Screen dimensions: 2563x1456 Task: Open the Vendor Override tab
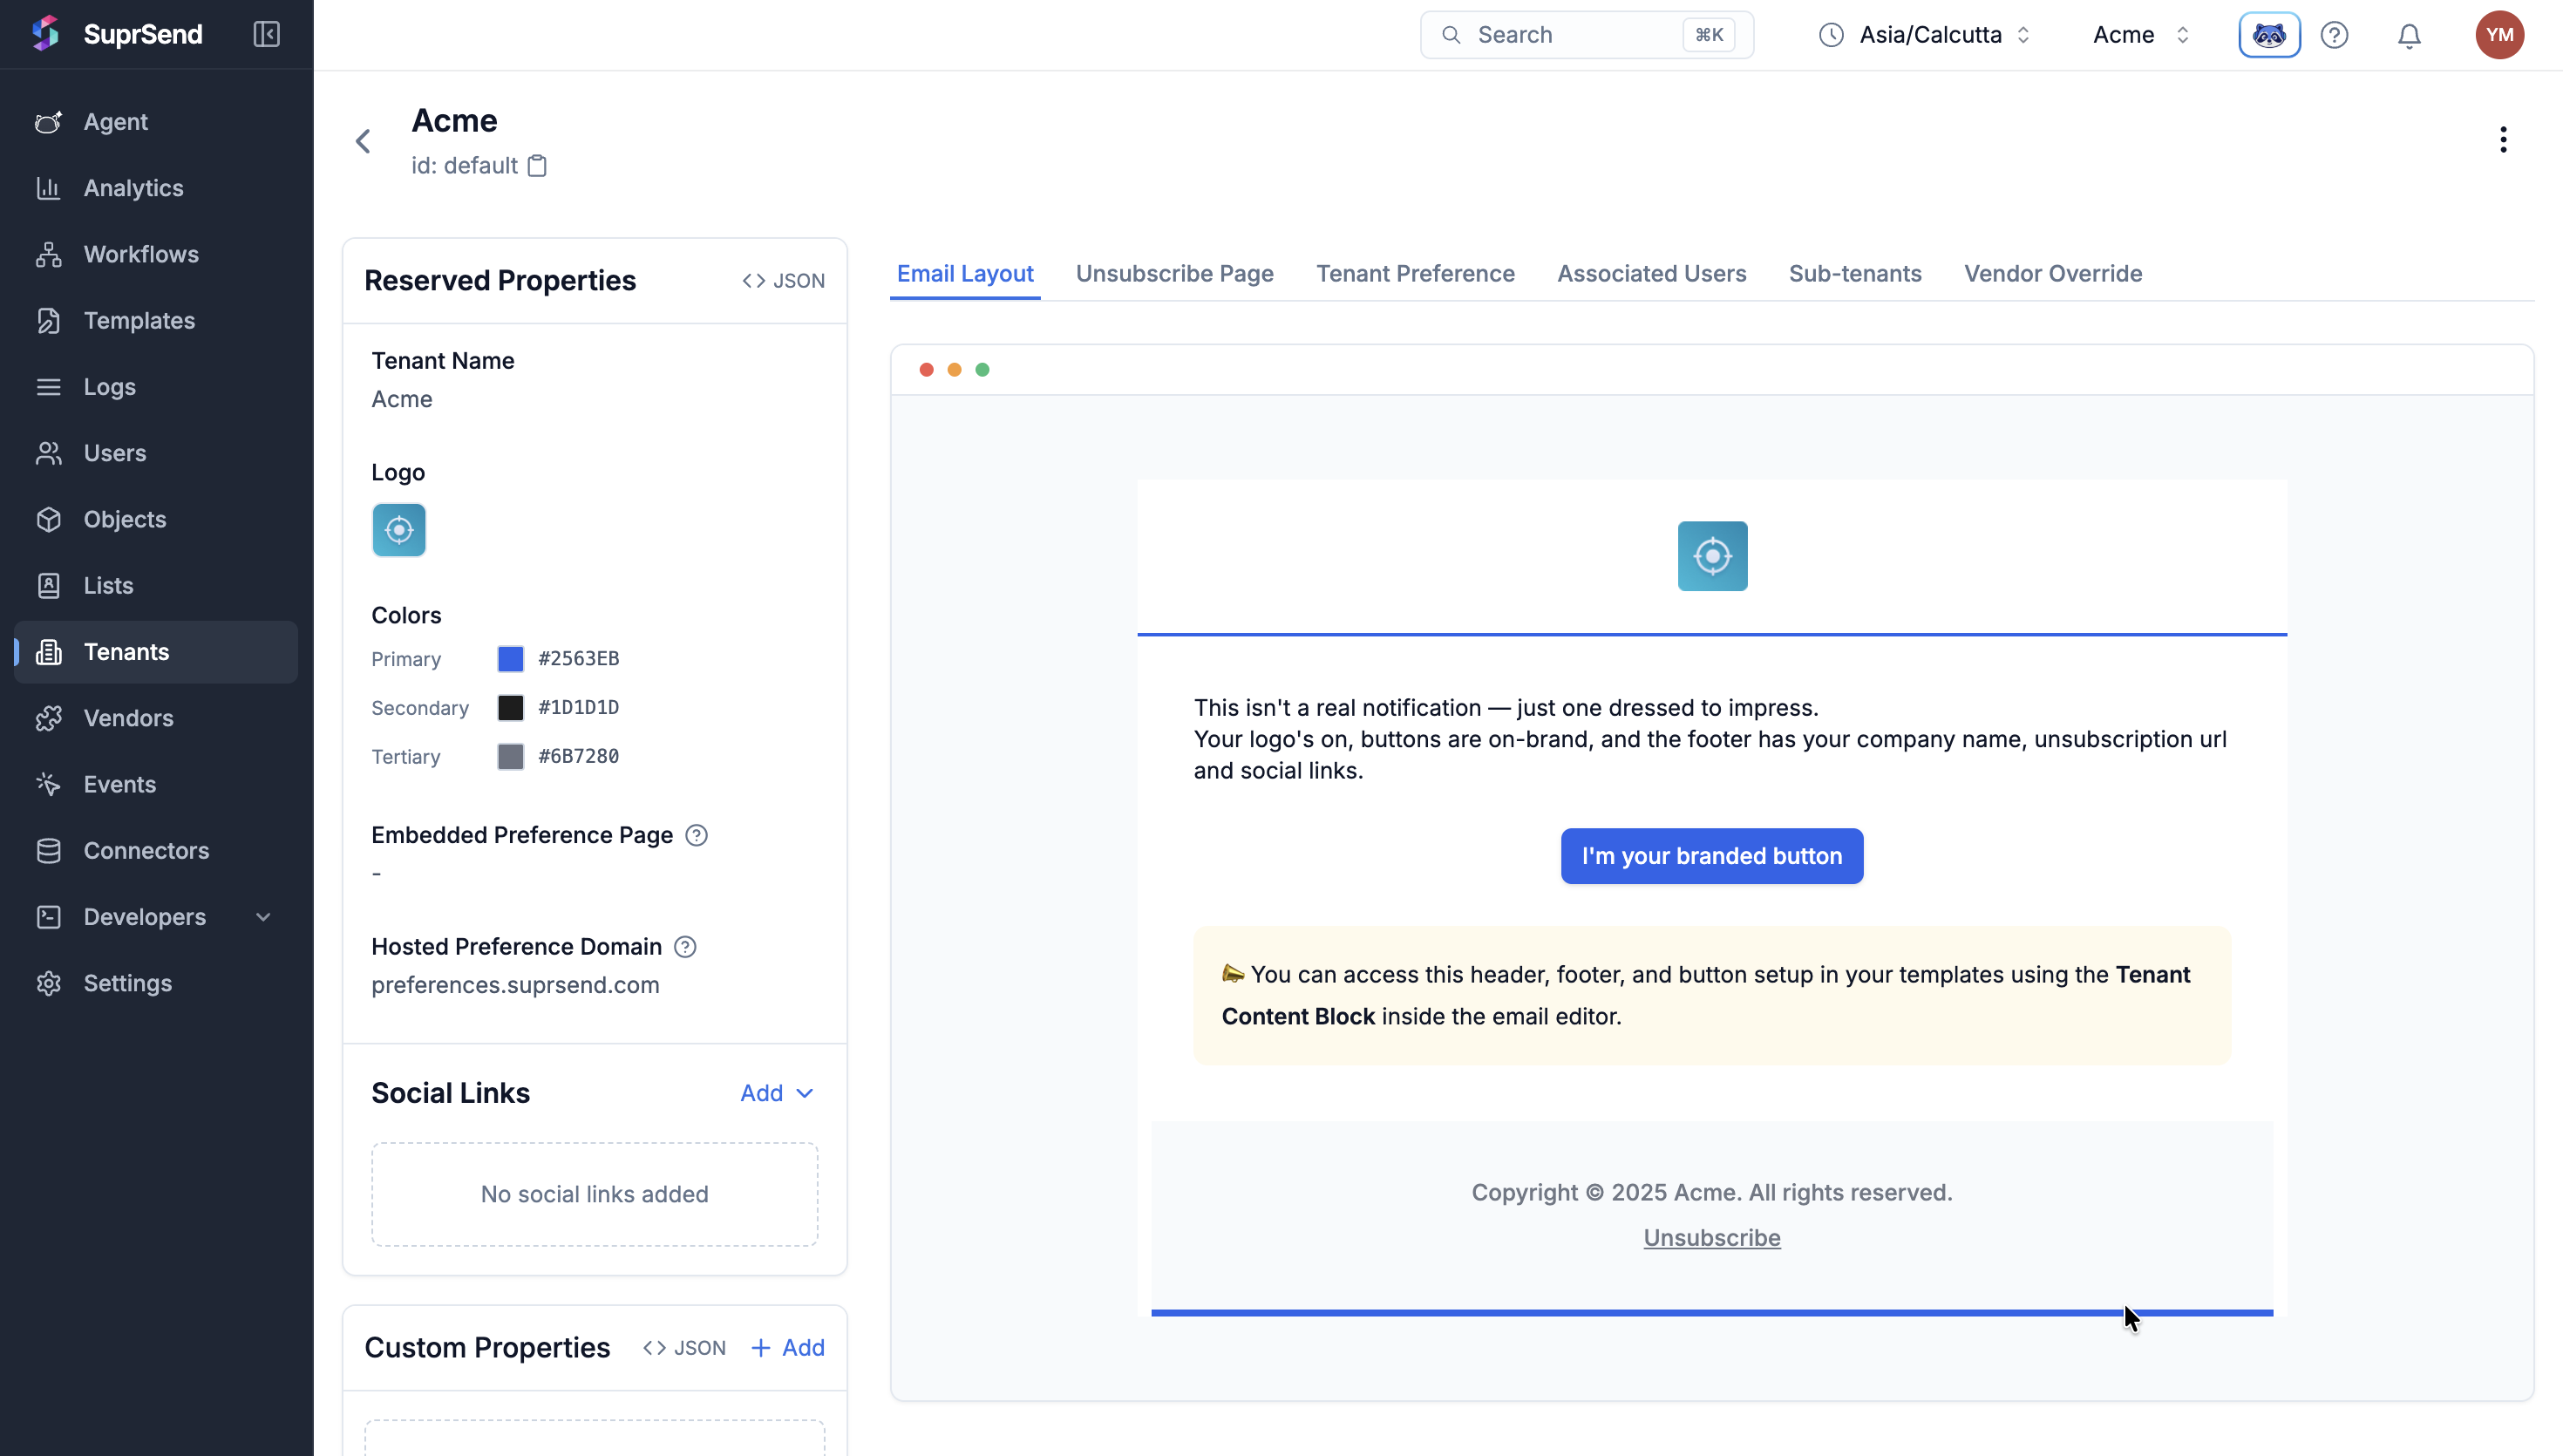(x=2053, y=273)
